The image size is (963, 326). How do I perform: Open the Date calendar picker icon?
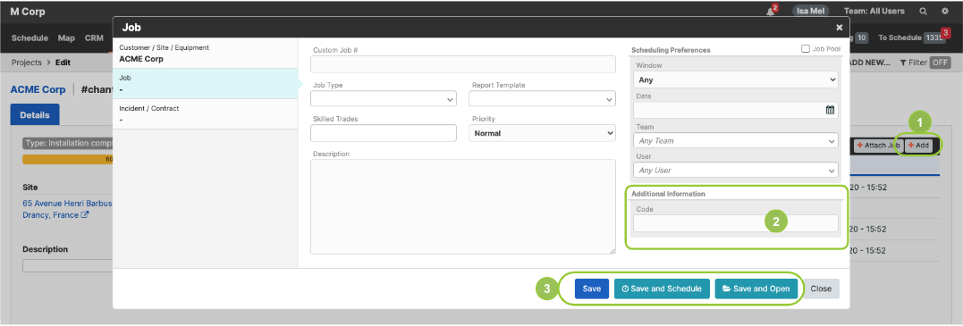point(830,110)
